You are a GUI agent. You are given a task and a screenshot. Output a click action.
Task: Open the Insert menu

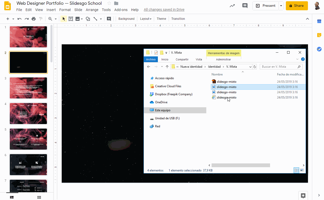click(51, 10)
